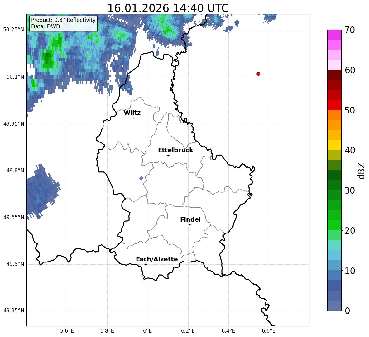Viewport: 369px width, 337px height.
Task: Click the 5.8°E longitude label
Action: coord(107,331)
